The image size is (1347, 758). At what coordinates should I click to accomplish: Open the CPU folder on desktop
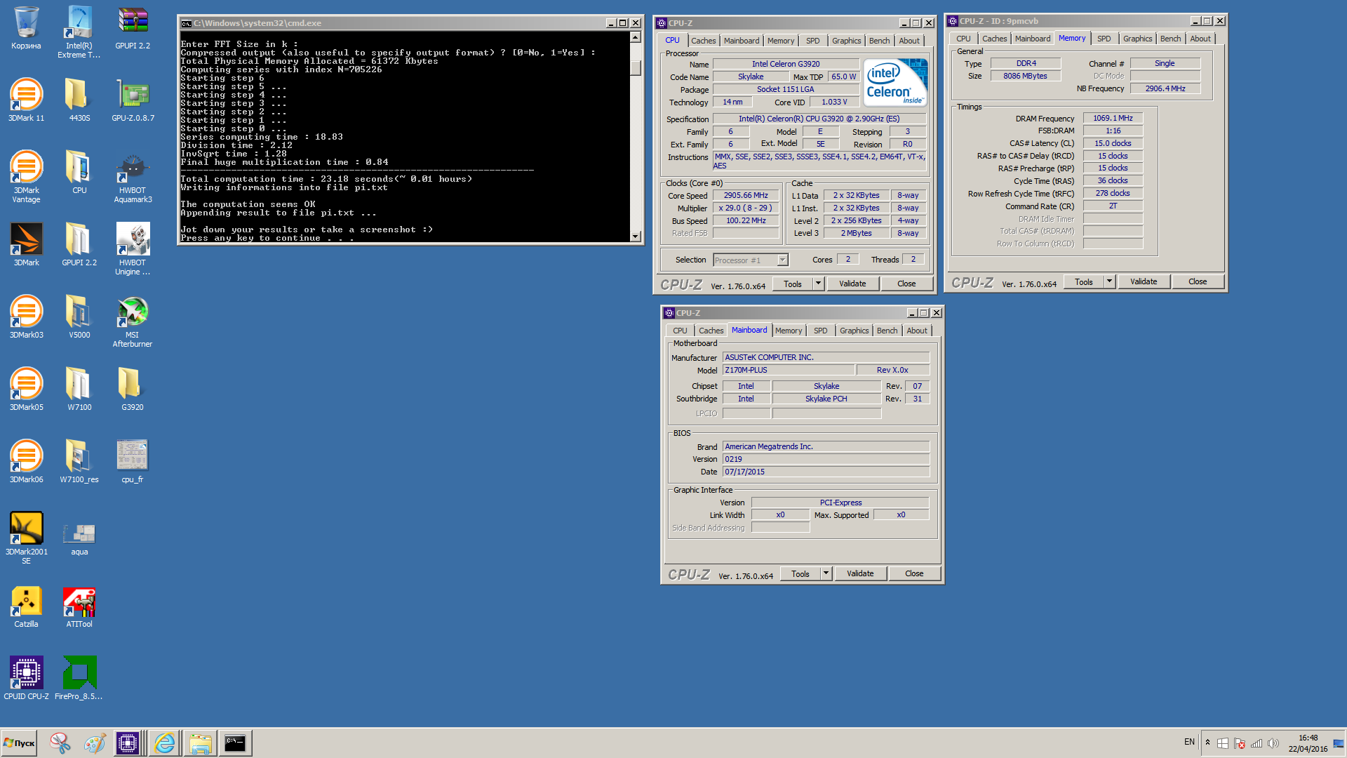[x=79, y=173]
